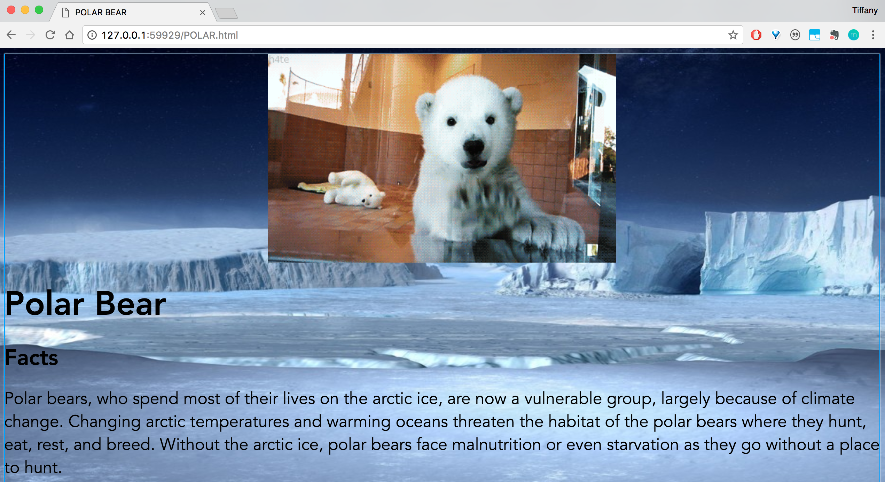Click the 'Polar Bear' page heading

click(x=86, y=304)
